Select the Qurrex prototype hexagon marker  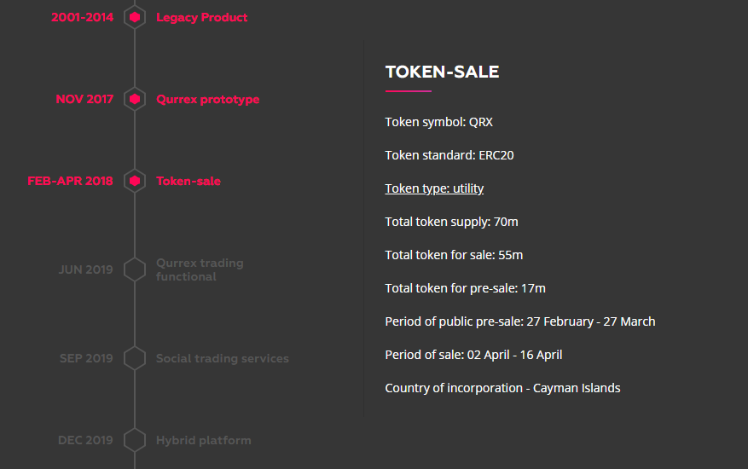[135, 99]
